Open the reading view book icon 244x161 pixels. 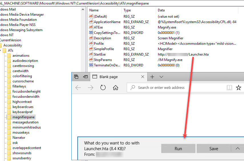(x=229, y=88)
